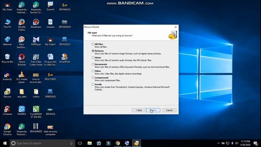Select the Nero StartSmart desktop icon
Viewport: 261px width, 147px height.
coord(22,42)
